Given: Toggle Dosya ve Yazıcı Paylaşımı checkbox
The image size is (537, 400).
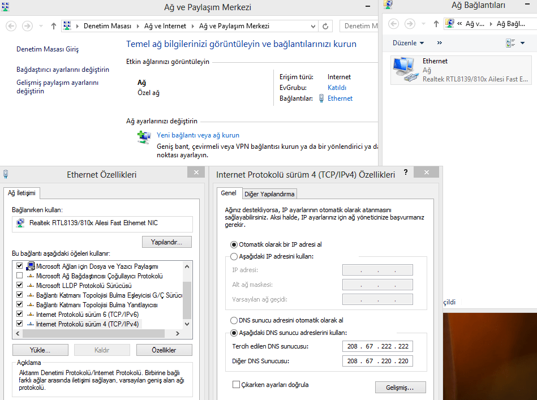Looking at the screenshot, I should click(19, 266).
